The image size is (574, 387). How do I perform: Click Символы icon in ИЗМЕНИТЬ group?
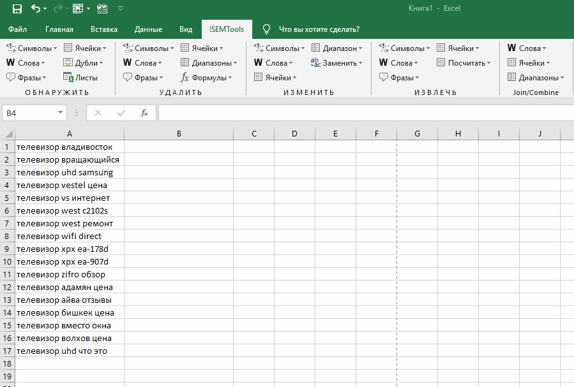259,48
